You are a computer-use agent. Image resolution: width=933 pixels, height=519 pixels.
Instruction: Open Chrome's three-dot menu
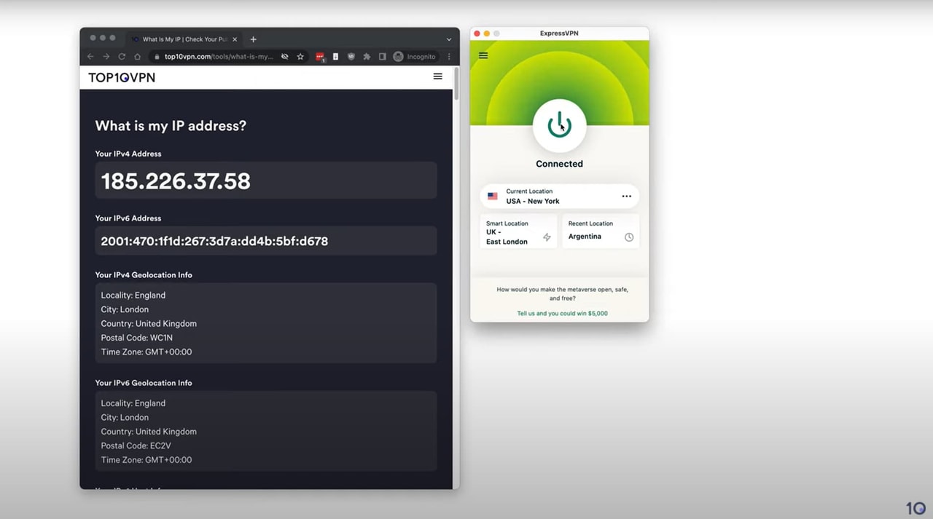tap(449, 56)
